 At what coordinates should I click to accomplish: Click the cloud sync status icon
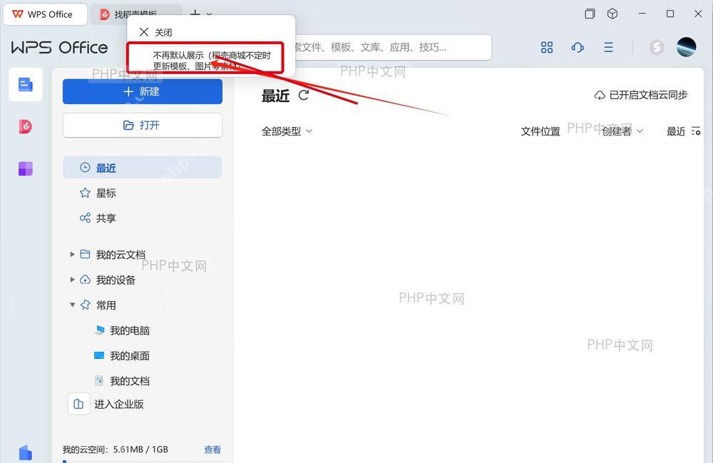(x=600, y=95)
